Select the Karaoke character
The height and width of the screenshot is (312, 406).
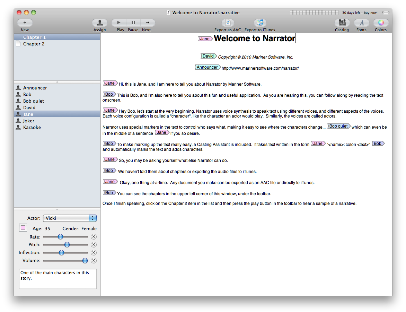pyautogui.click(x=57, y=127)
